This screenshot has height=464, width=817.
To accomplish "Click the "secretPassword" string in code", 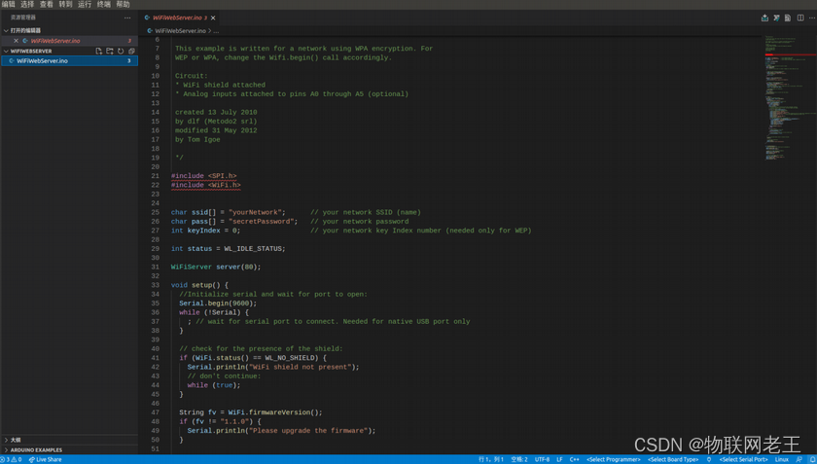I will (264, 222).
